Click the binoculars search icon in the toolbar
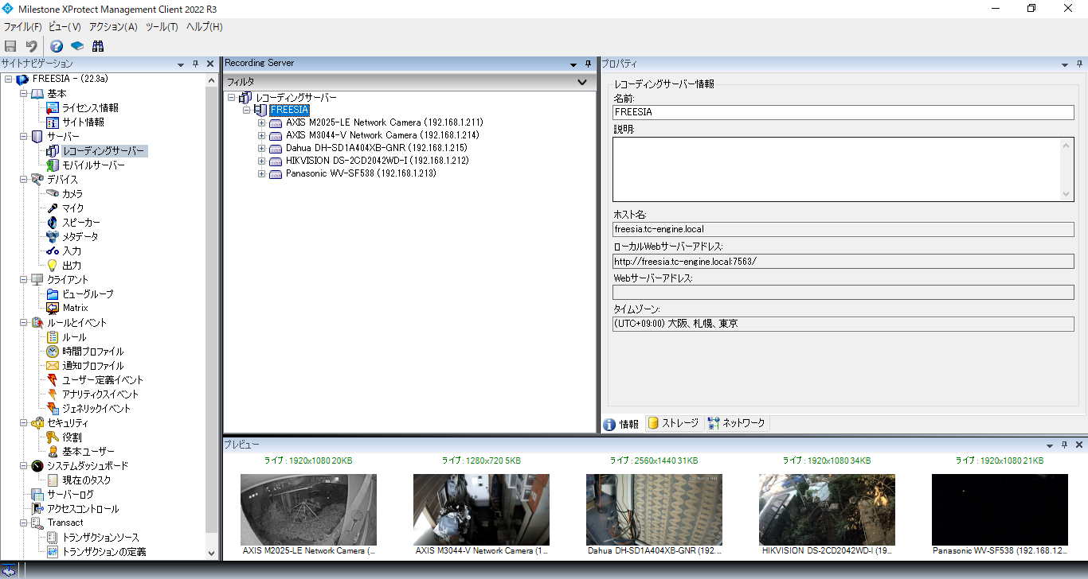Image resolution: width=1088 pixels, height=579 pixels. pyautogui.click(x=98, y=46)
